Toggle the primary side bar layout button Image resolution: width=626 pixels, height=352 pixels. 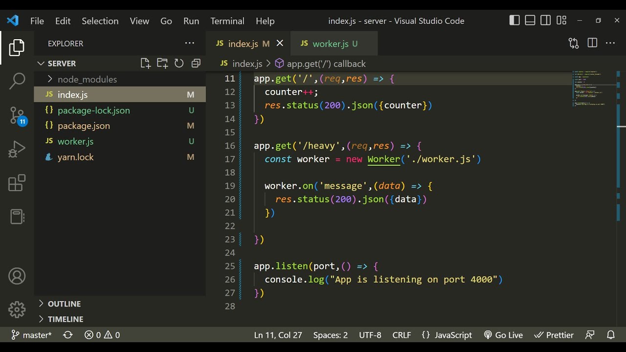514,21
